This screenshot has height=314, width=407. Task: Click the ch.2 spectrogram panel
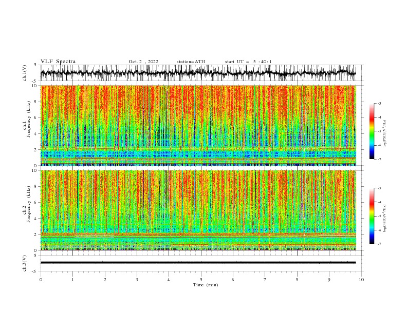[198, 210]
